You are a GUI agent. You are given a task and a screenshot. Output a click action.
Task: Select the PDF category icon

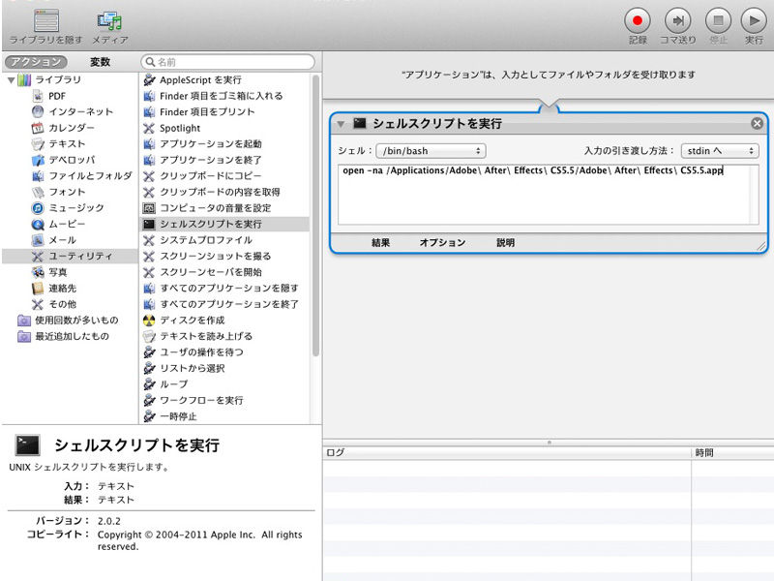coord(39,95)
